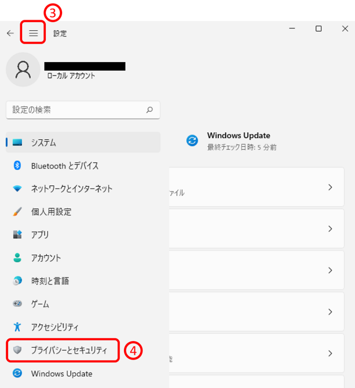Click the privacy shield icon
Image resolution: width=355 pixels, height=388 pixels.
click(x=17, y=350)
